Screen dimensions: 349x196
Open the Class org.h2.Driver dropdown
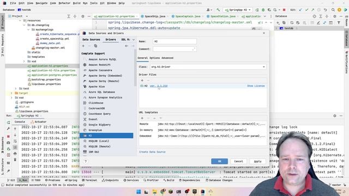(264, 67)
